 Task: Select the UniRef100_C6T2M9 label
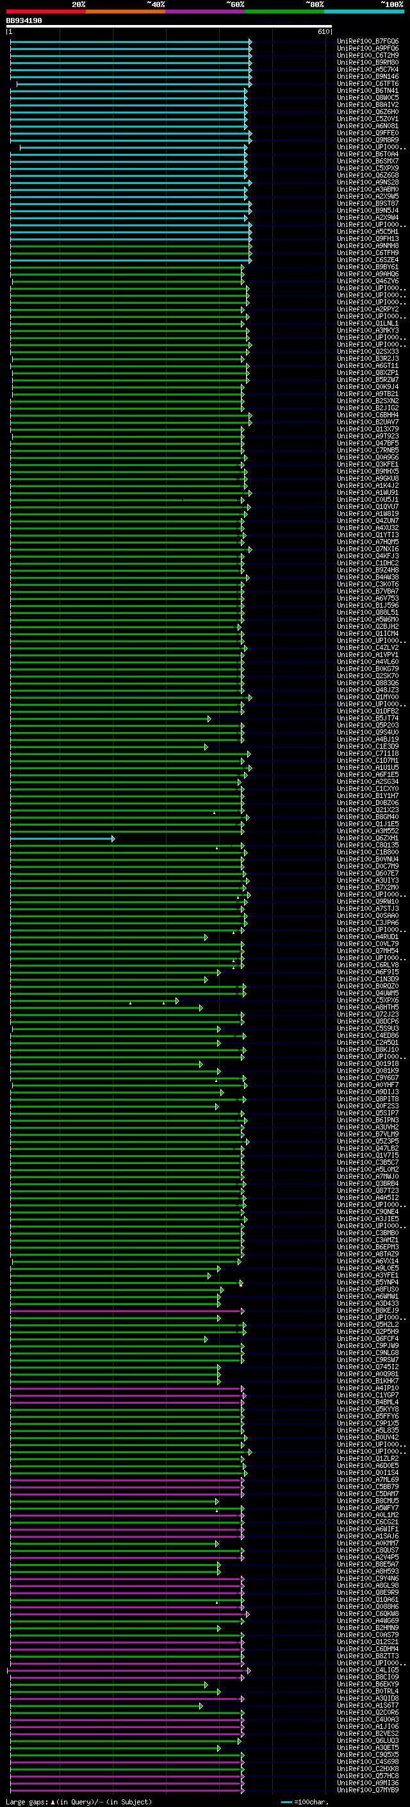(368, 55)
